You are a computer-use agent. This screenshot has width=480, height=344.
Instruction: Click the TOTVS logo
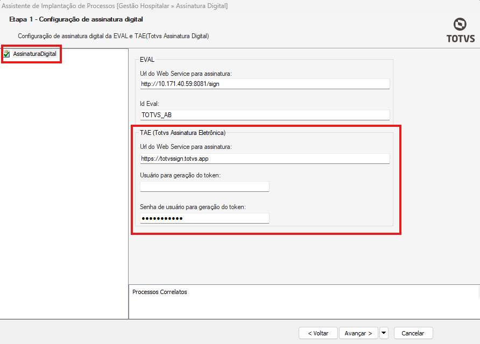coord(460,30)
